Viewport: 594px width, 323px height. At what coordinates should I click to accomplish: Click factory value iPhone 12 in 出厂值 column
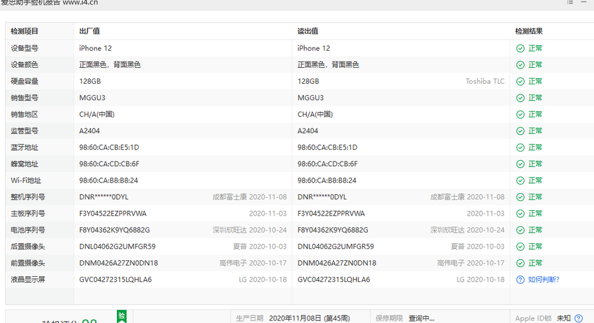point(96,48)
